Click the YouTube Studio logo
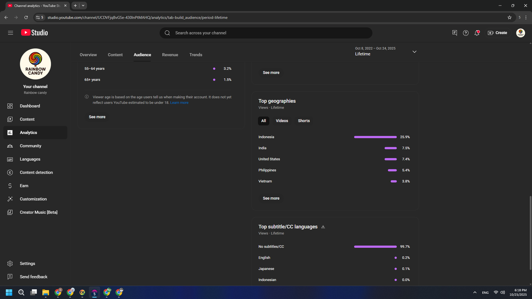Image resolution: width=532 pixels, height=299 pixels. pyautogui.click(x=35, y=33)
